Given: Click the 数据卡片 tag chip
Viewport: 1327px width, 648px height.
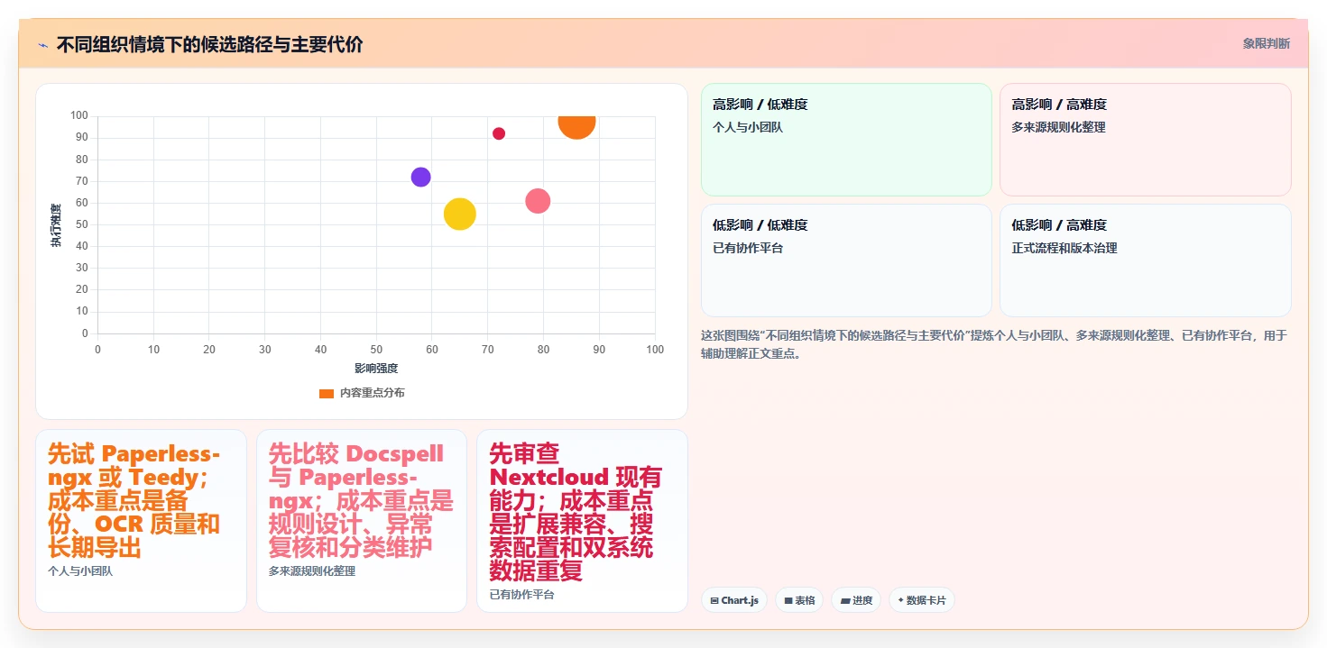Looking at the screenshot, I should tap(921, 600).
